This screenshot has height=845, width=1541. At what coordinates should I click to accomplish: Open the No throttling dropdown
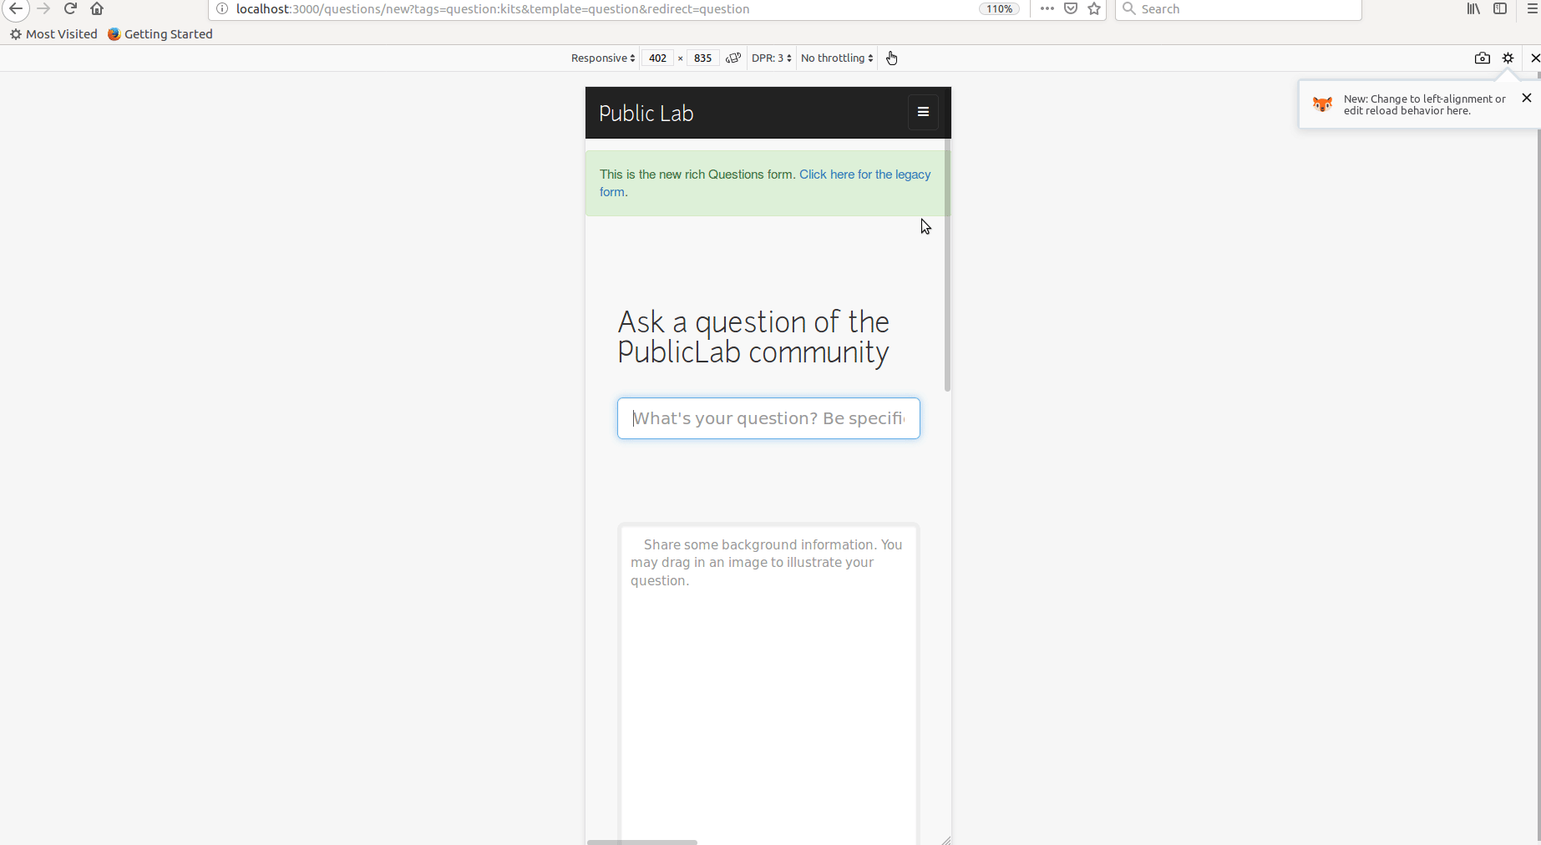coord(837,58)
